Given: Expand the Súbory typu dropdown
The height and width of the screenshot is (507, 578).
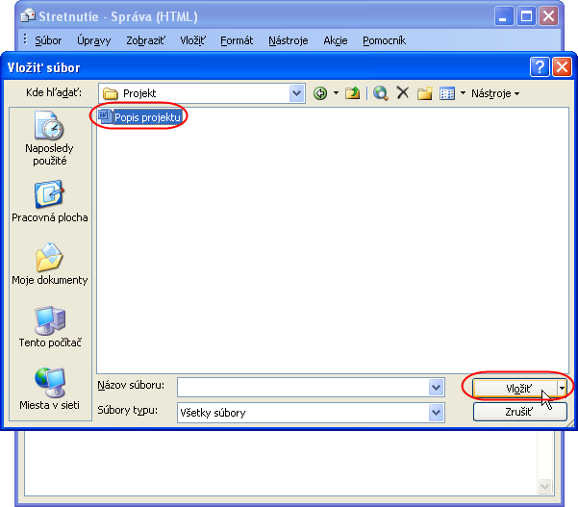Looking at the screenshot, I should 437,413.
